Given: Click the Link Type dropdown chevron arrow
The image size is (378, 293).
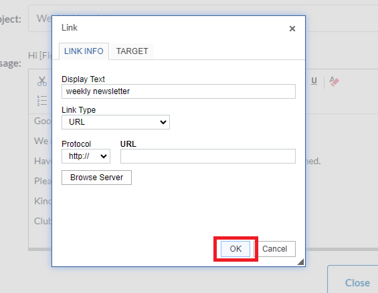Looking at the screenshot, I should tap(163, 122).
